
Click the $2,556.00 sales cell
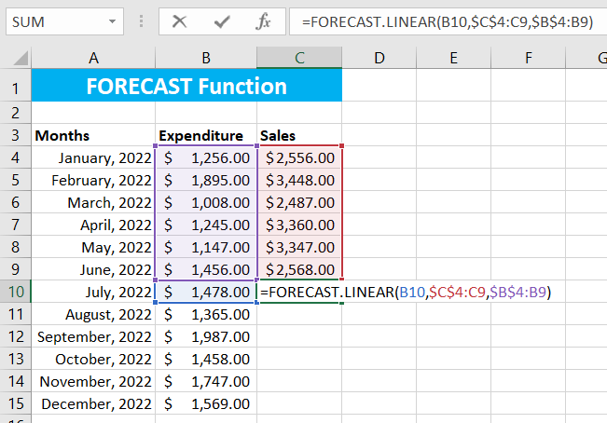pyautogui.click(x=299, y=157)
